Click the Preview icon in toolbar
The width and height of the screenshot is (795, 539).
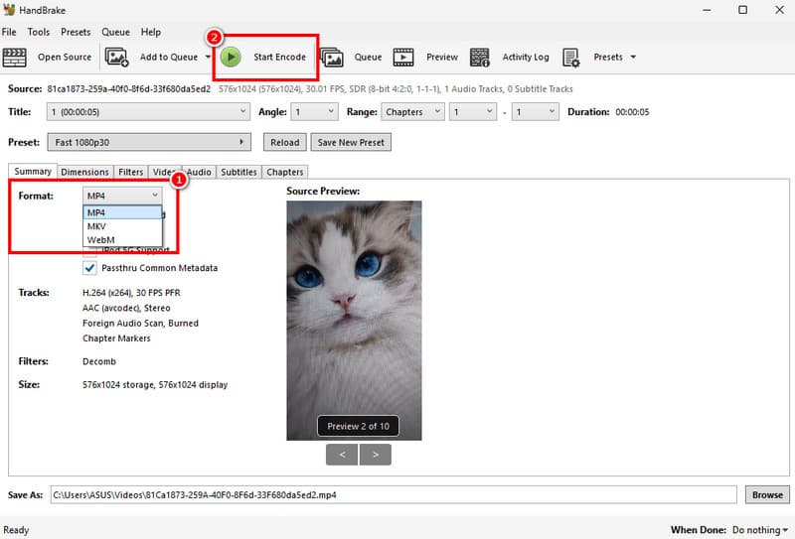click(403, 58)
